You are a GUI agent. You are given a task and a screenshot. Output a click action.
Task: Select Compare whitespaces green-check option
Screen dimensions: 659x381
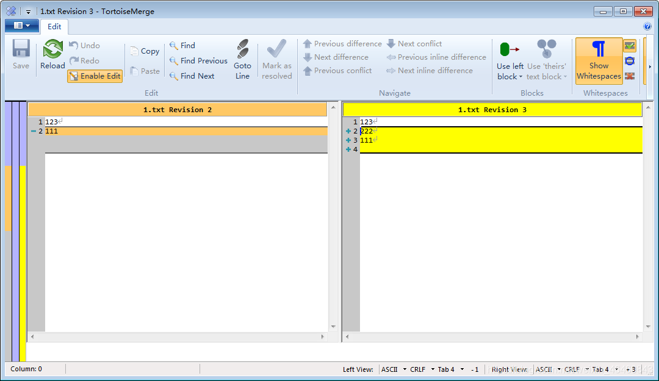[630, 45]
